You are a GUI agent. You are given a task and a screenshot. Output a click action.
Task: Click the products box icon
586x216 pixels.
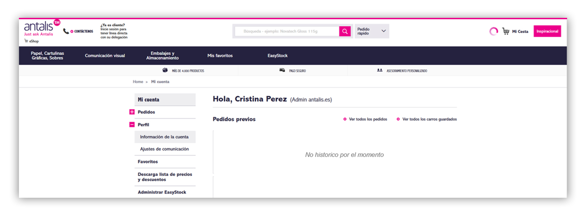coord(165,70)
